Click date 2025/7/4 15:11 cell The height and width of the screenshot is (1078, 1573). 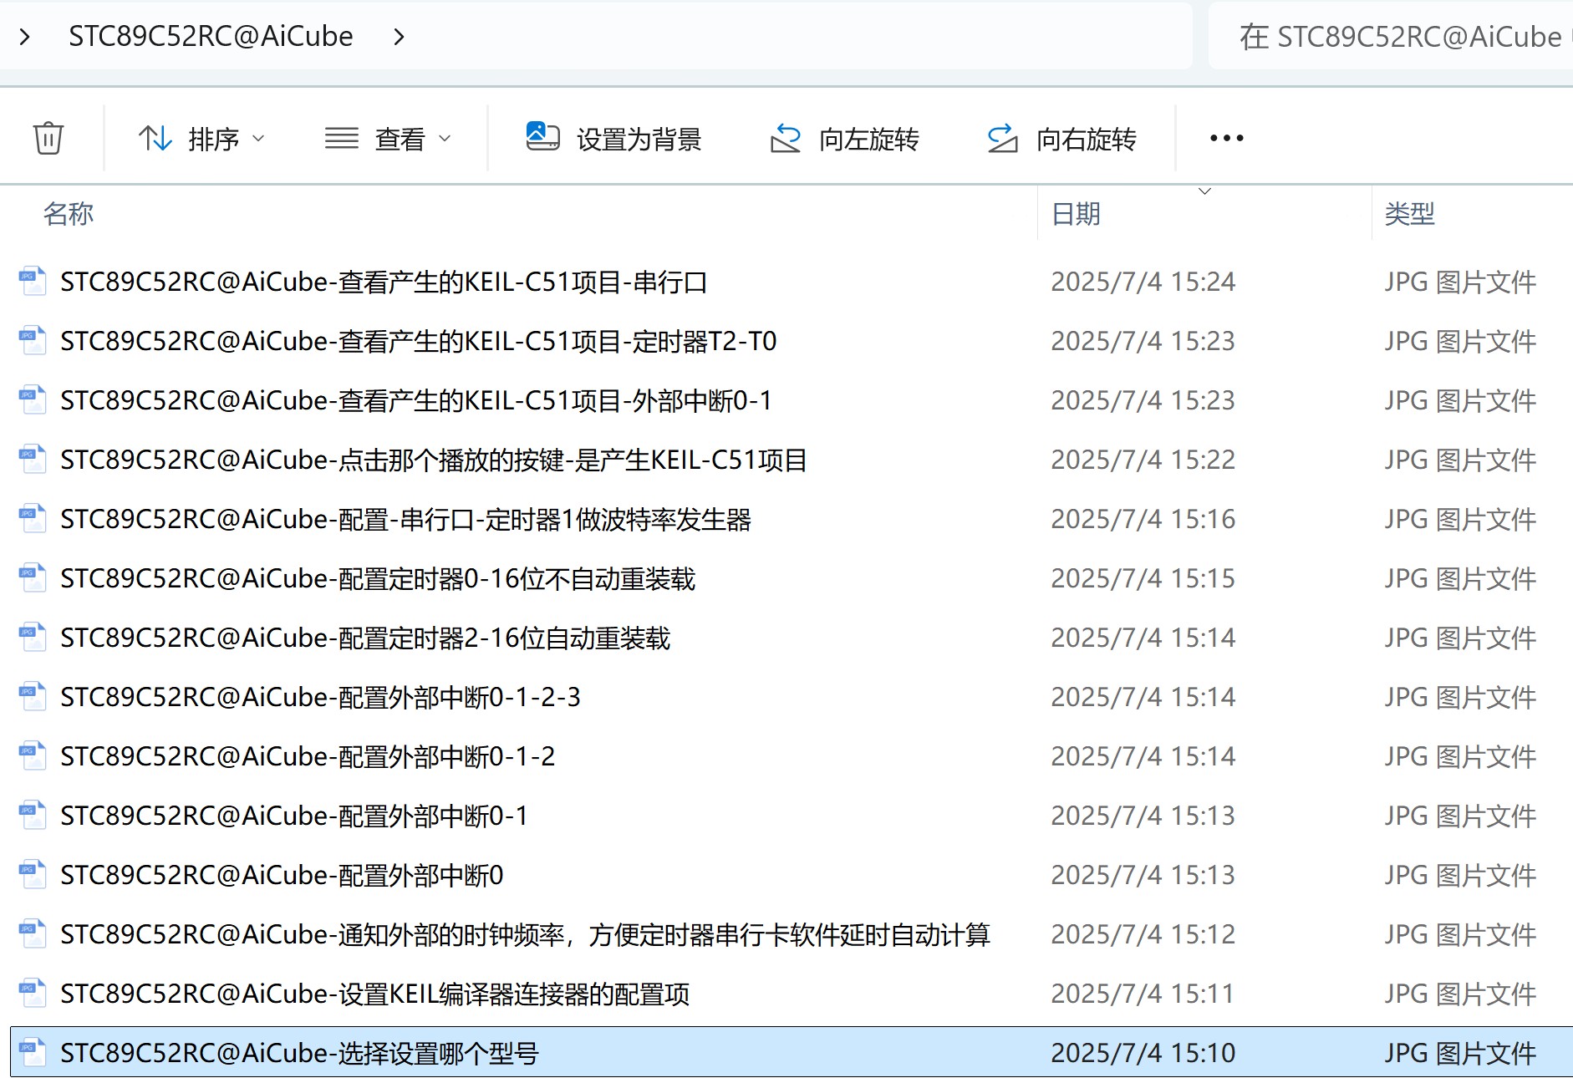click(1143, 994)
